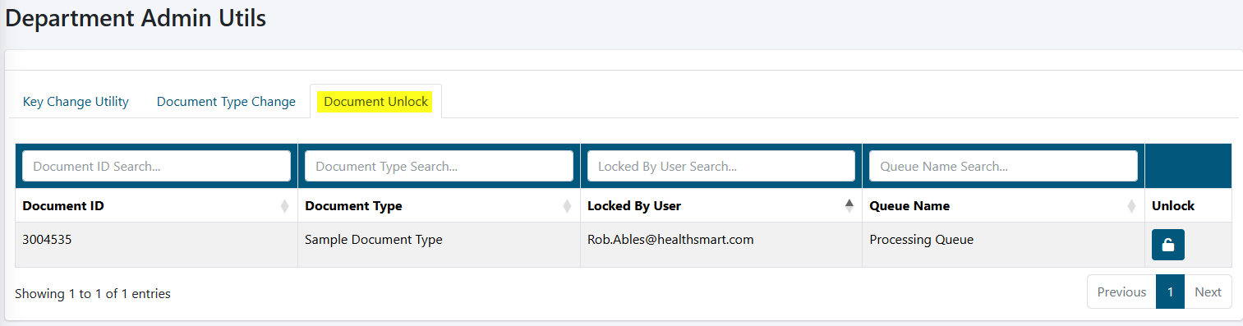
Task: Toggle sort arrows on Queue Name column
Action: click(x=1131, y=206)
